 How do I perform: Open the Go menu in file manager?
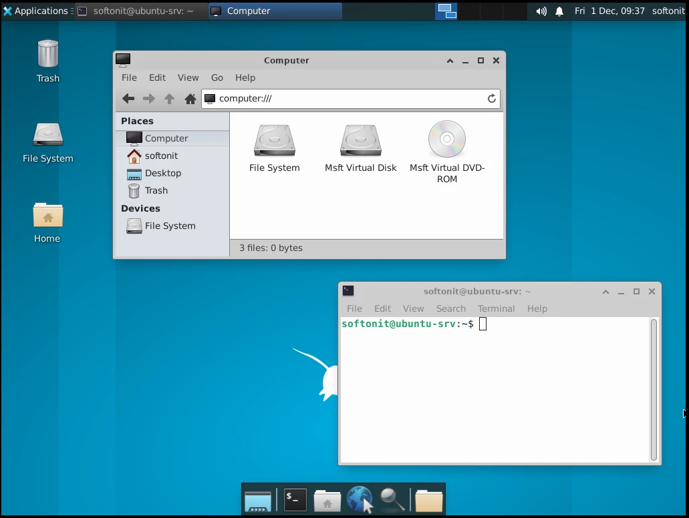click(217, 78)
